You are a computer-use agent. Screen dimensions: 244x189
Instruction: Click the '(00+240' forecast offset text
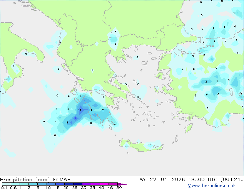point(232,180)
